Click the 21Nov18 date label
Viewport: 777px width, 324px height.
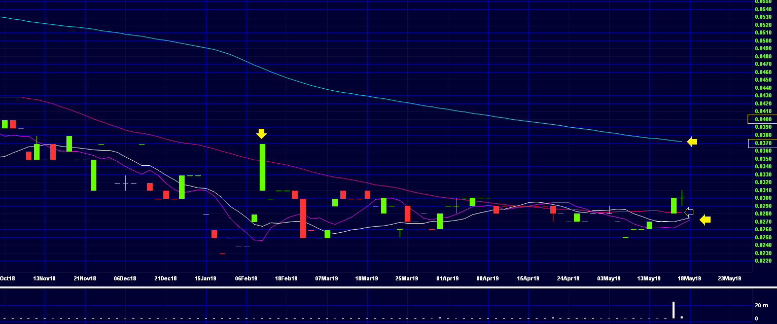click(x=85, y=278)
